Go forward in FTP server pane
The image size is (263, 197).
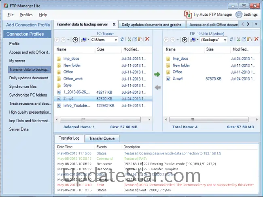[172, 40]
